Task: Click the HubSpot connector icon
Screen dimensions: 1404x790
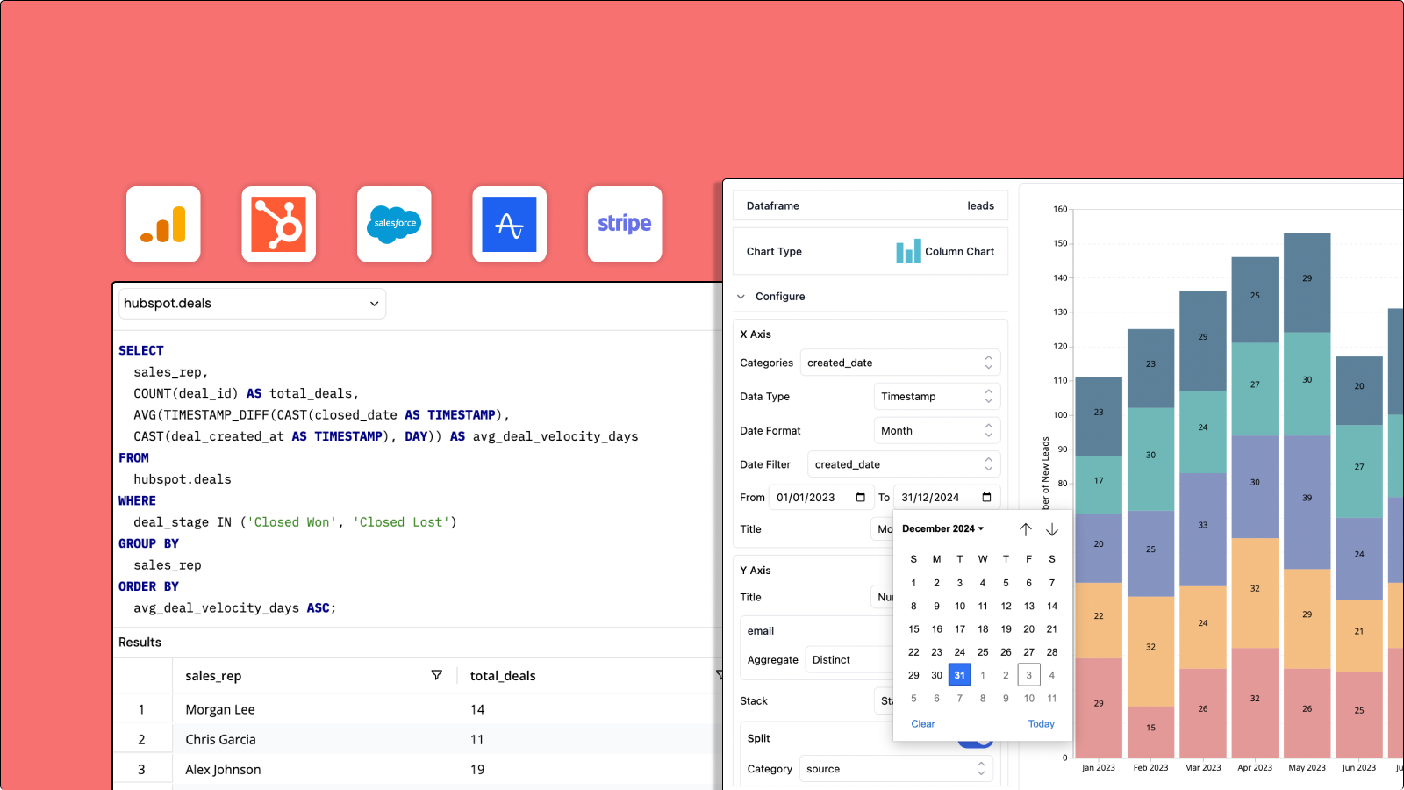Action: [278, 224]
